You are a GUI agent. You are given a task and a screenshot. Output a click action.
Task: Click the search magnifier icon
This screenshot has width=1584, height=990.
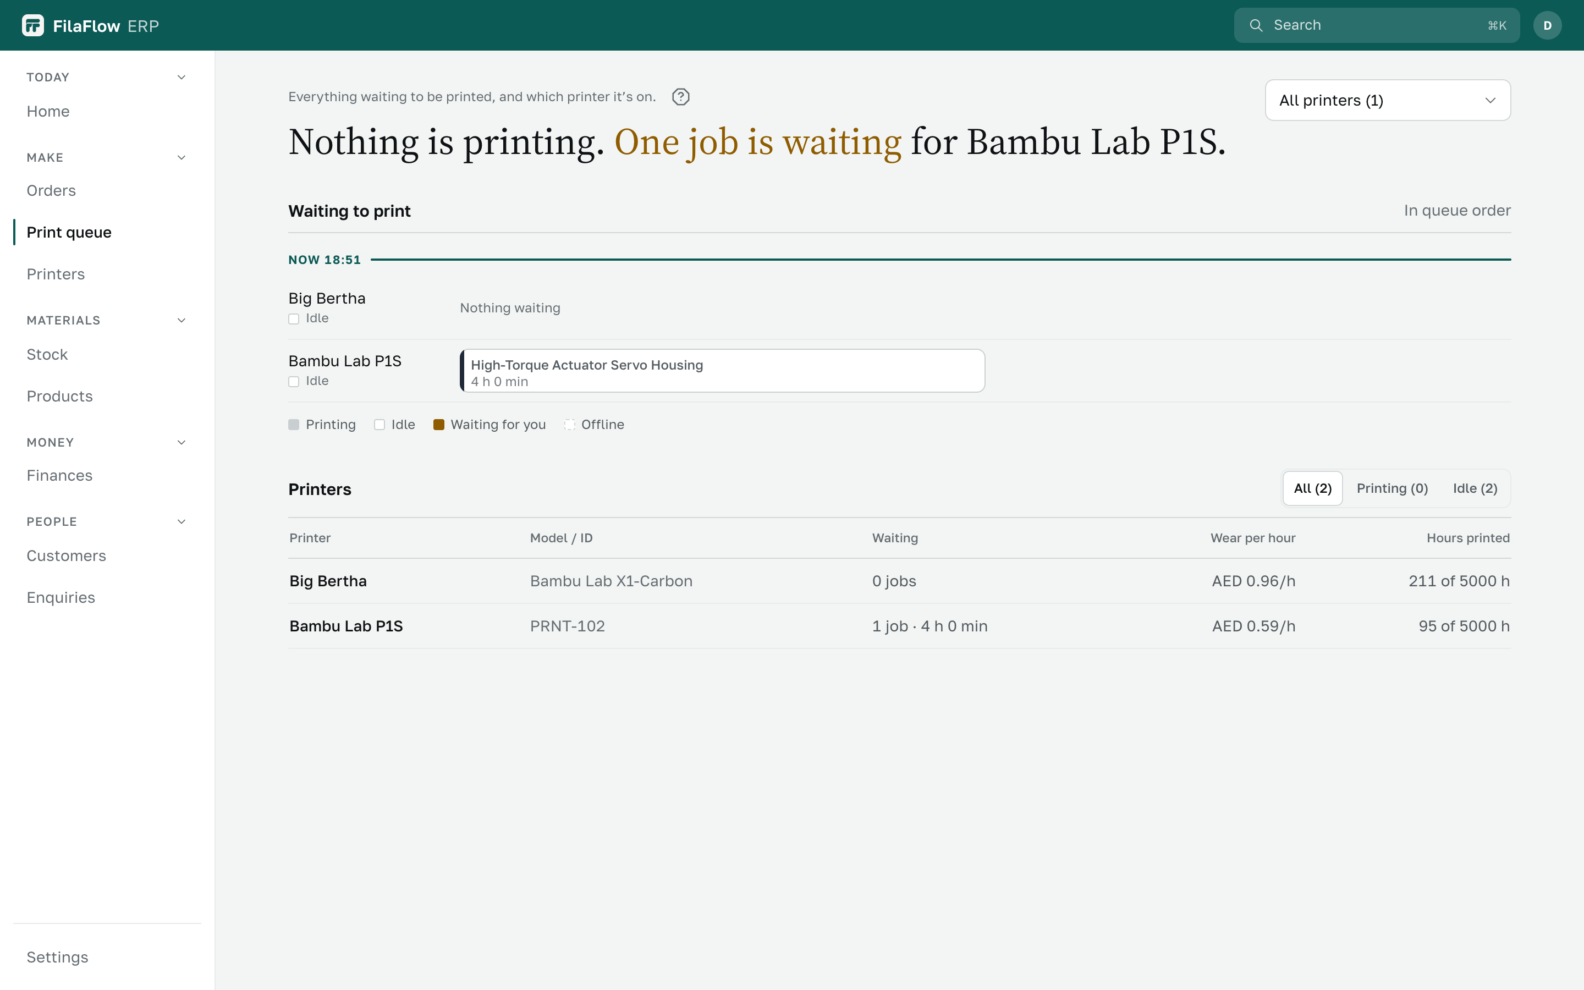point(1256,25)
